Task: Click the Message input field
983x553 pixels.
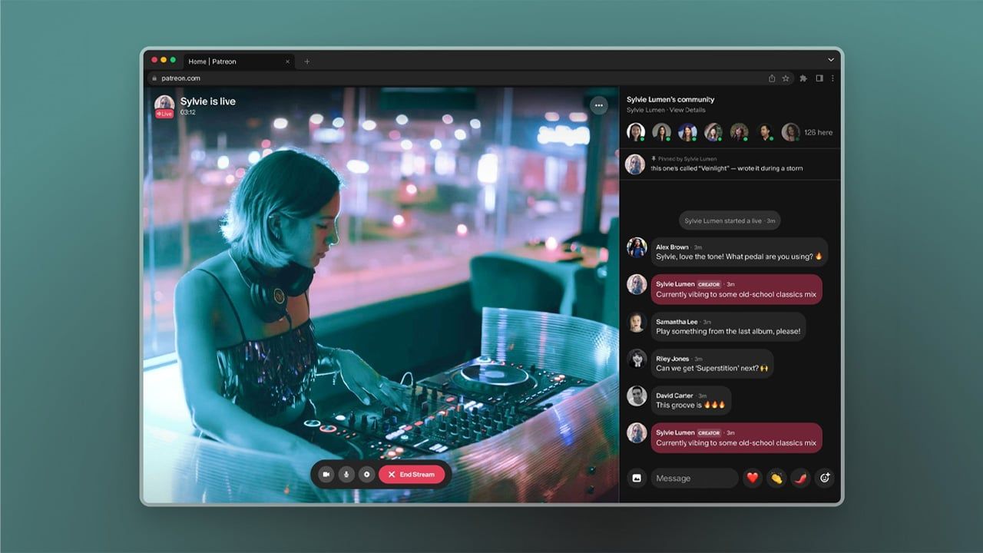Action: pos(694,478)
